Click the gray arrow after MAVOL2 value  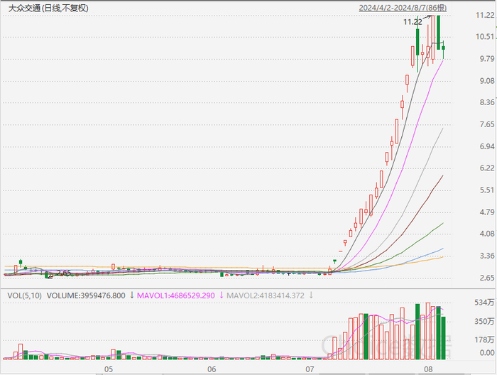click(x=311, y=295)
